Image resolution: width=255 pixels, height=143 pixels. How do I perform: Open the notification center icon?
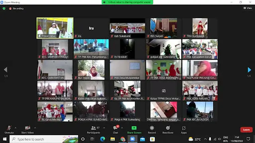point(248,139)
